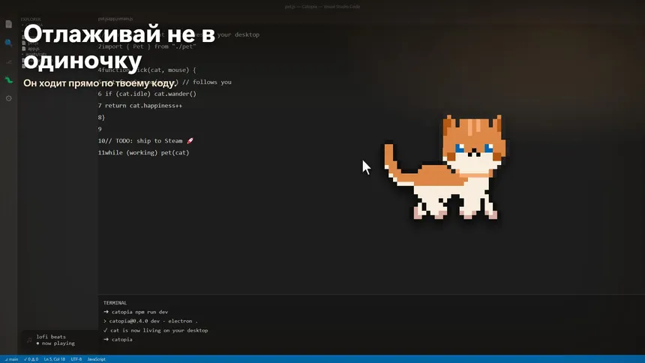Click code line "while (working) pet(cat)"
Image resolution: width=645 pixels, height=363 pixels.
tap(147, 153)
